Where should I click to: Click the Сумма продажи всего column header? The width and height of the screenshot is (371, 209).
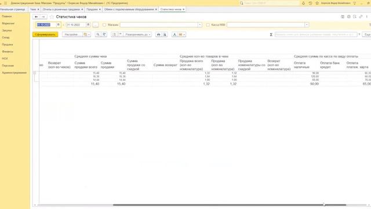coord(86,65)
